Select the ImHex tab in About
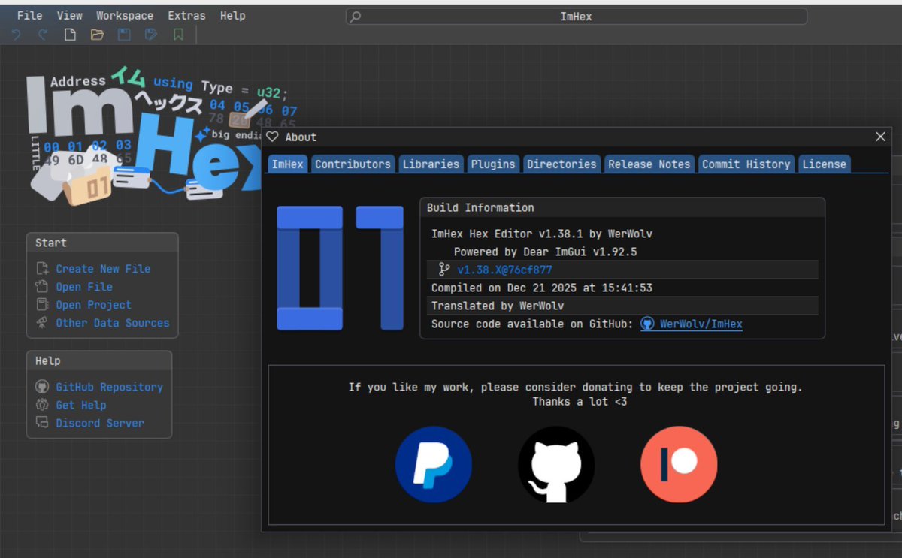 [x=287, y=164]
